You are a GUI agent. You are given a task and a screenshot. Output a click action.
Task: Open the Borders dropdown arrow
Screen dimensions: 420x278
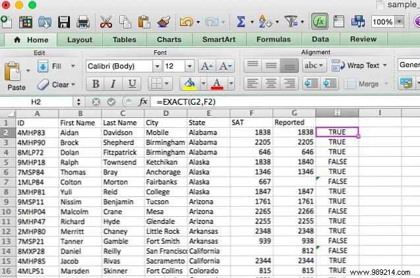point(167,84)
